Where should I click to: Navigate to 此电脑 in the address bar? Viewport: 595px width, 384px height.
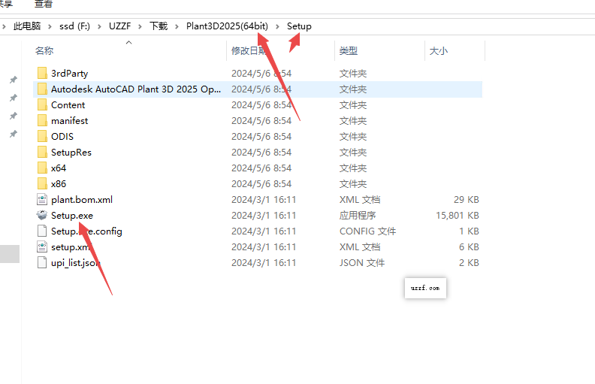(27, 26)
